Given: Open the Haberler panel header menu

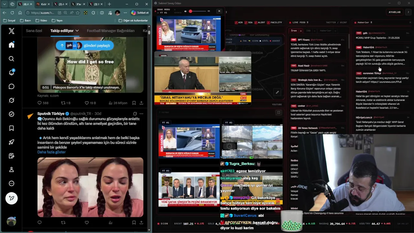Looking at the screenshot, I should pyautogui.click(x=371, y=22).
